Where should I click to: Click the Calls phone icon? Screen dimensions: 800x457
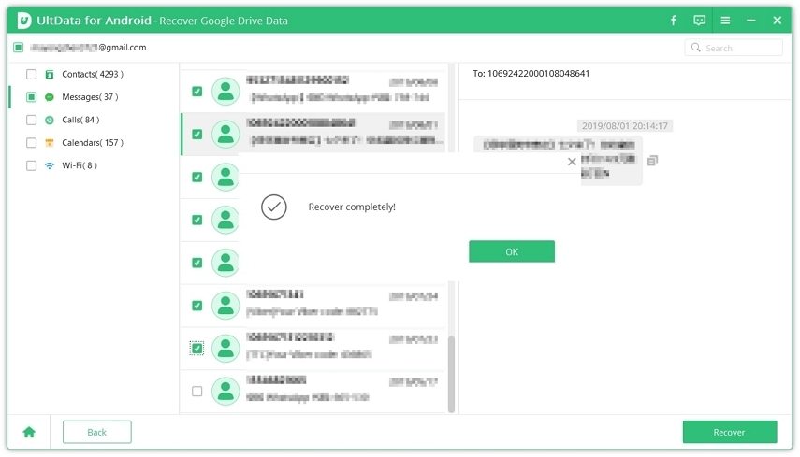(x=50, y=120)
